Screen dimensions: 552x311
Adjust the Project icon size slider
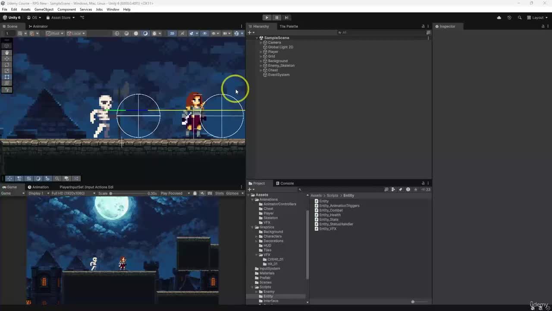click(419, 302)
